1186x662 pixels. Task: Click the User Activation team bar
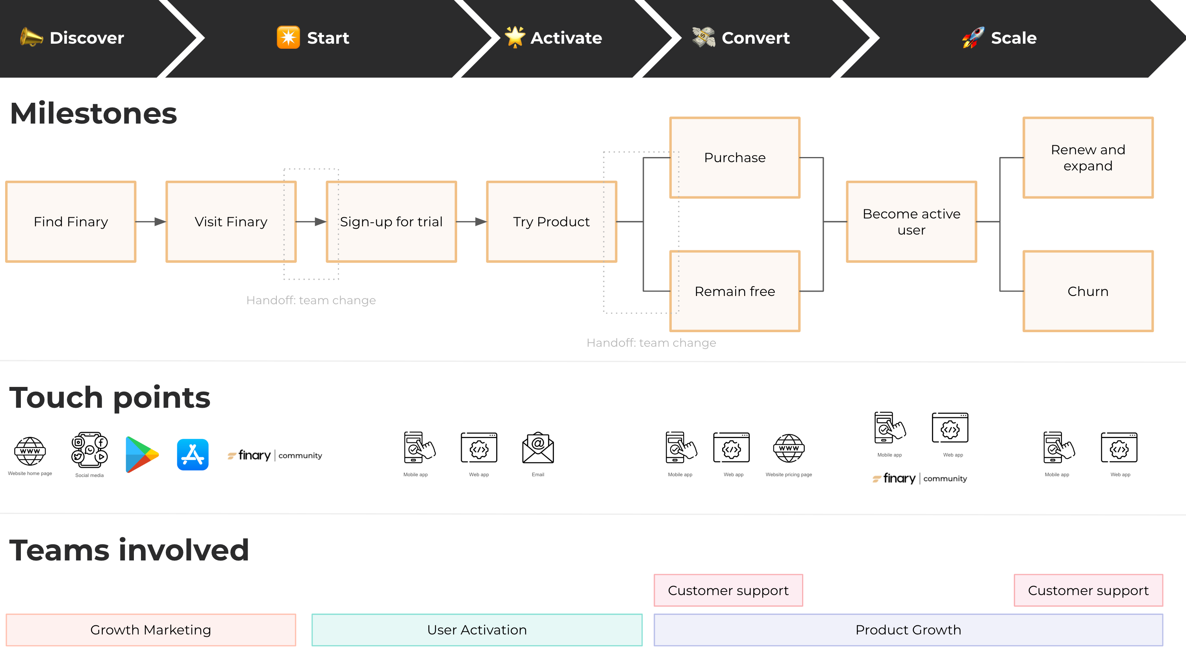[x=476, y=630]
